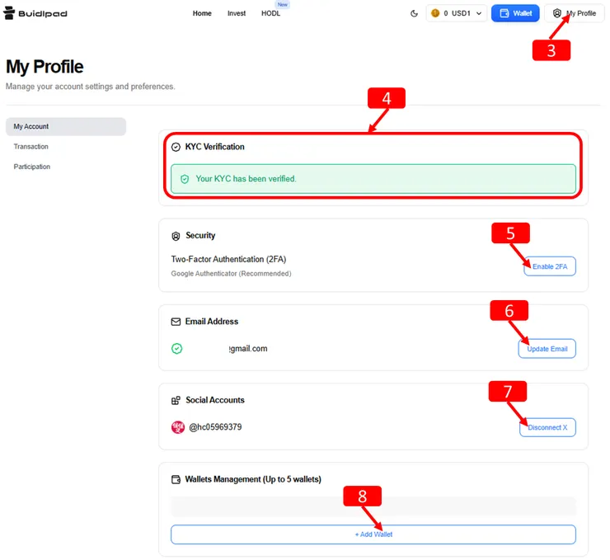Click the Wallet button in header
The height and width of the screenshot is (560, 610).
[515, 13]
